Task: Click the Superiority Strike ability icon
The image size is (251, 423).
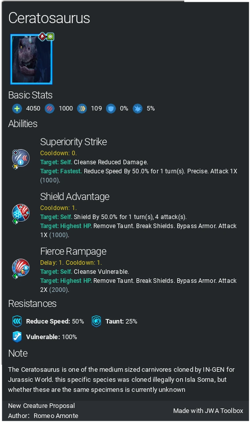Action: (x=20, y=158)
